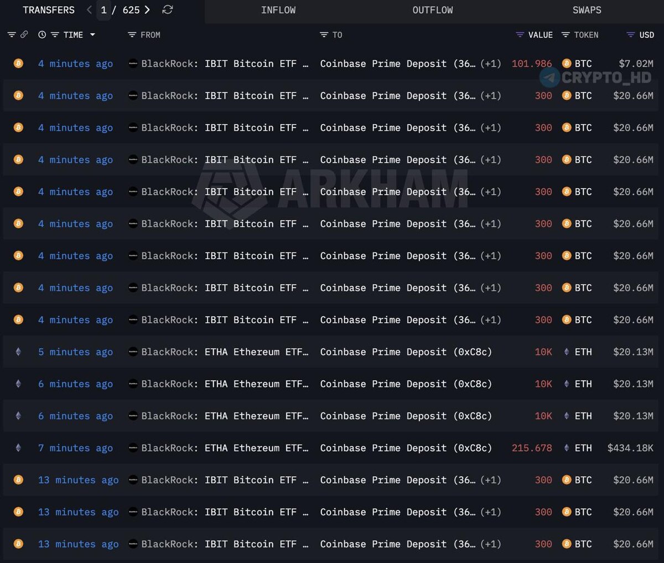Click BTC token label in 101.986 row
The image size is (664, 563).
[x=583, y=64]
